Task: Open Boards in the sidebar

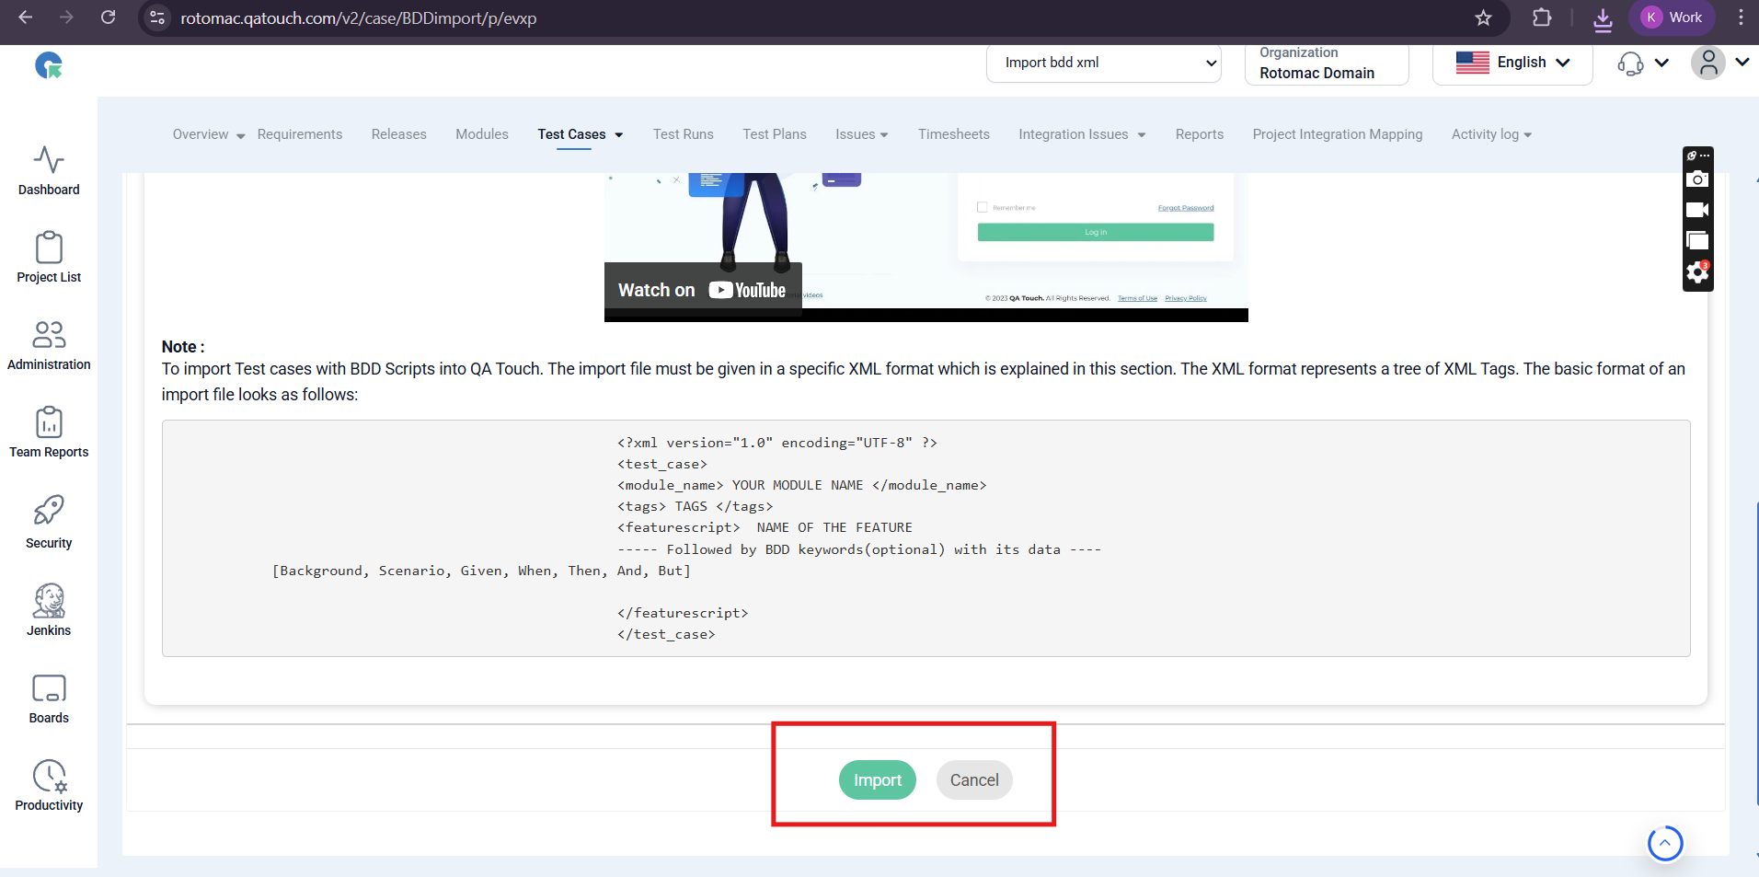Action: tap(49, 698)
